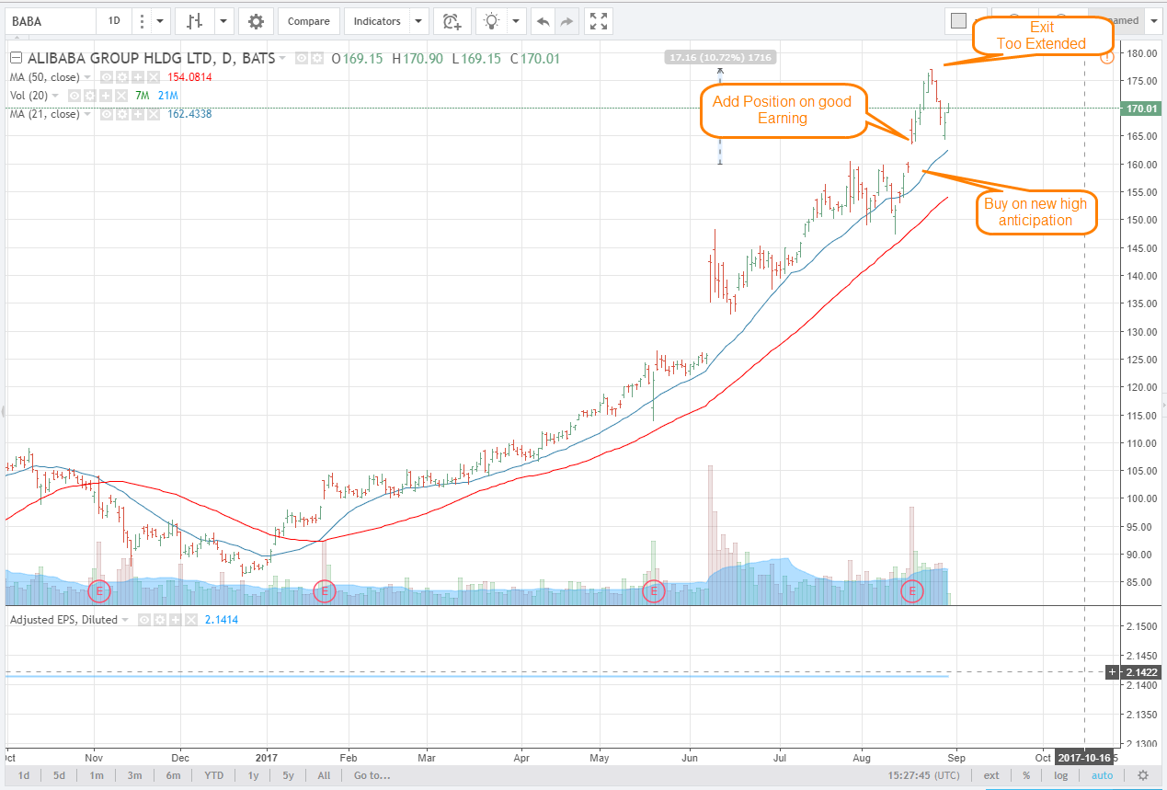
Task: Expand the Indicators favorites dropdown arrow
Action: (418, 21)
